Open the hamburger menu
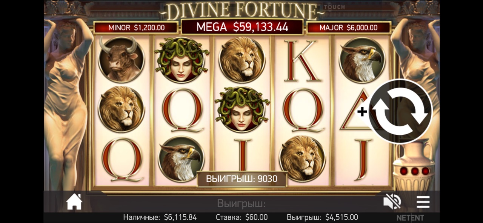This screenshot has width=483, height=223. pos(423,202)
